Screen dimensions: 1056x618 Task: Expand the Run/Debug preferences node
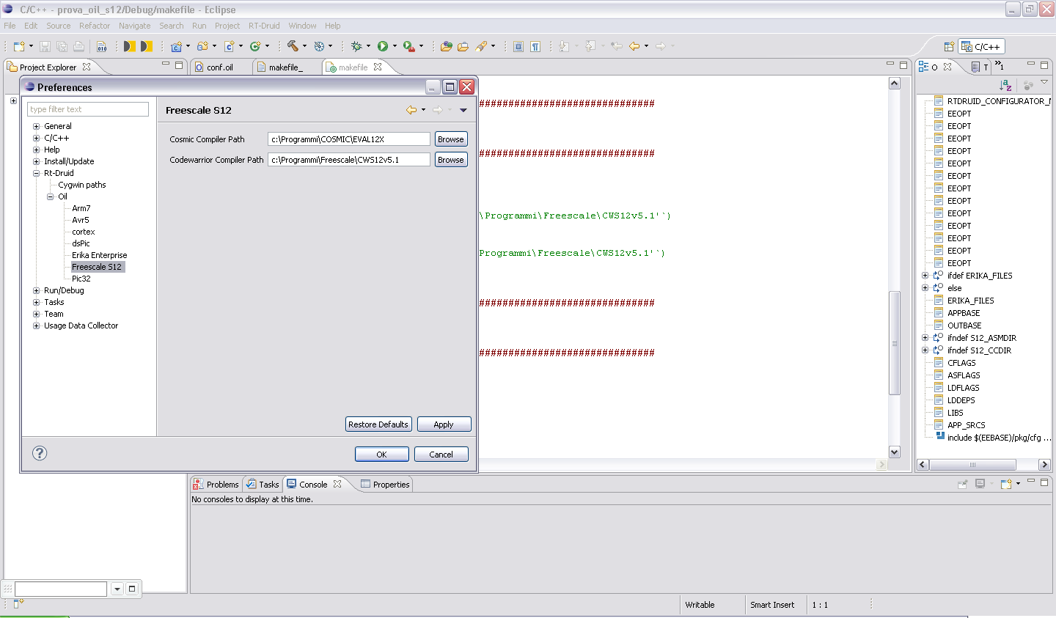[36, 290]
